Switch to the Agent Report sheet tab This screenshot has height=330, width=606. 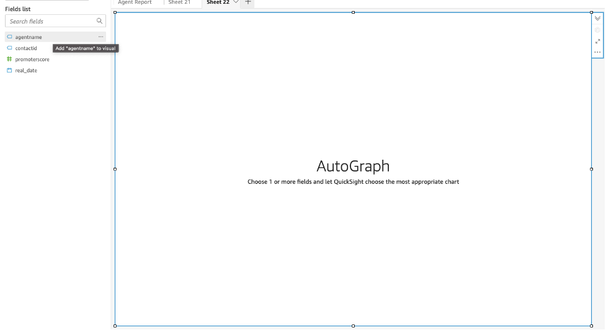(135, 2)
